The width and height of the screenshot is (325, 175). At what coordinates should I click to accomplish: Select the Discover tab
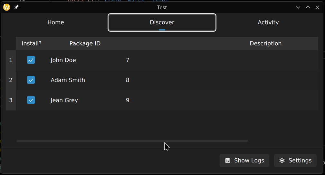point(162,22)
